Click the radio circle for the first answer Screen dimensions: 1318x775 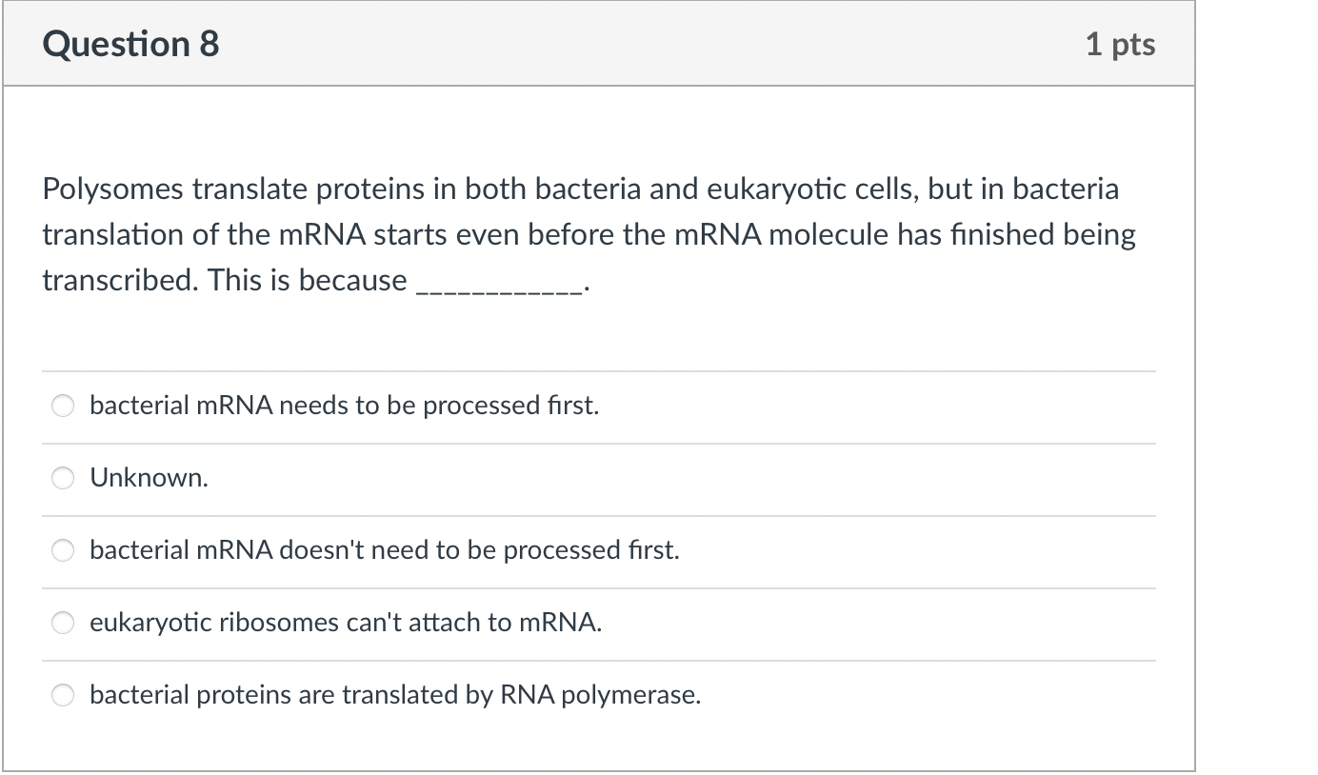pos(62,405)
